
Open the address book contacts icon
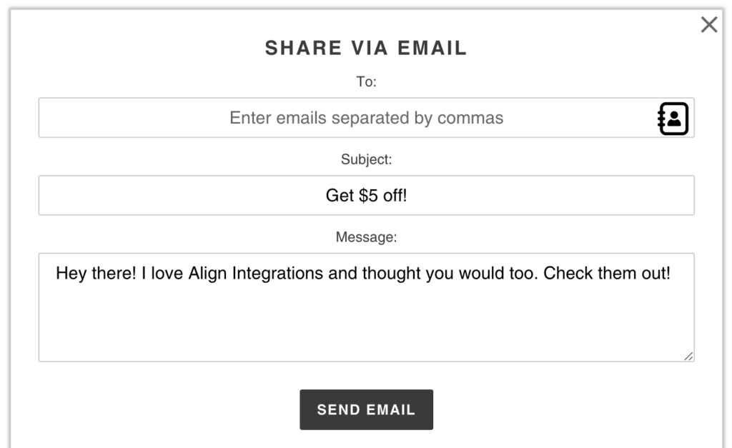673,119
